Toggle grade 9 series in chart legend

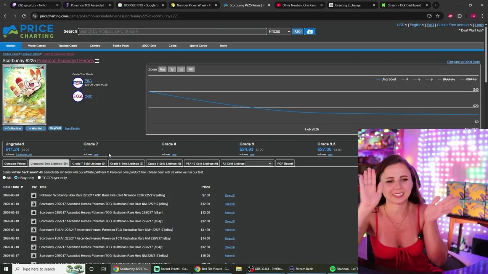point(429,79)
